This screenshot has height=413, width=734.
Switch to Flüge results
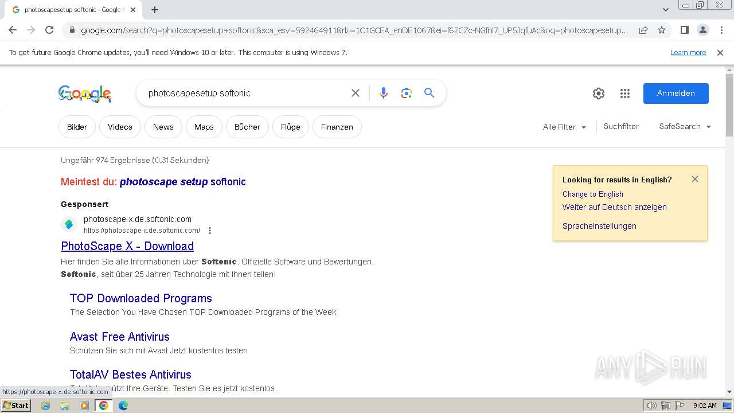click(291, 127)
